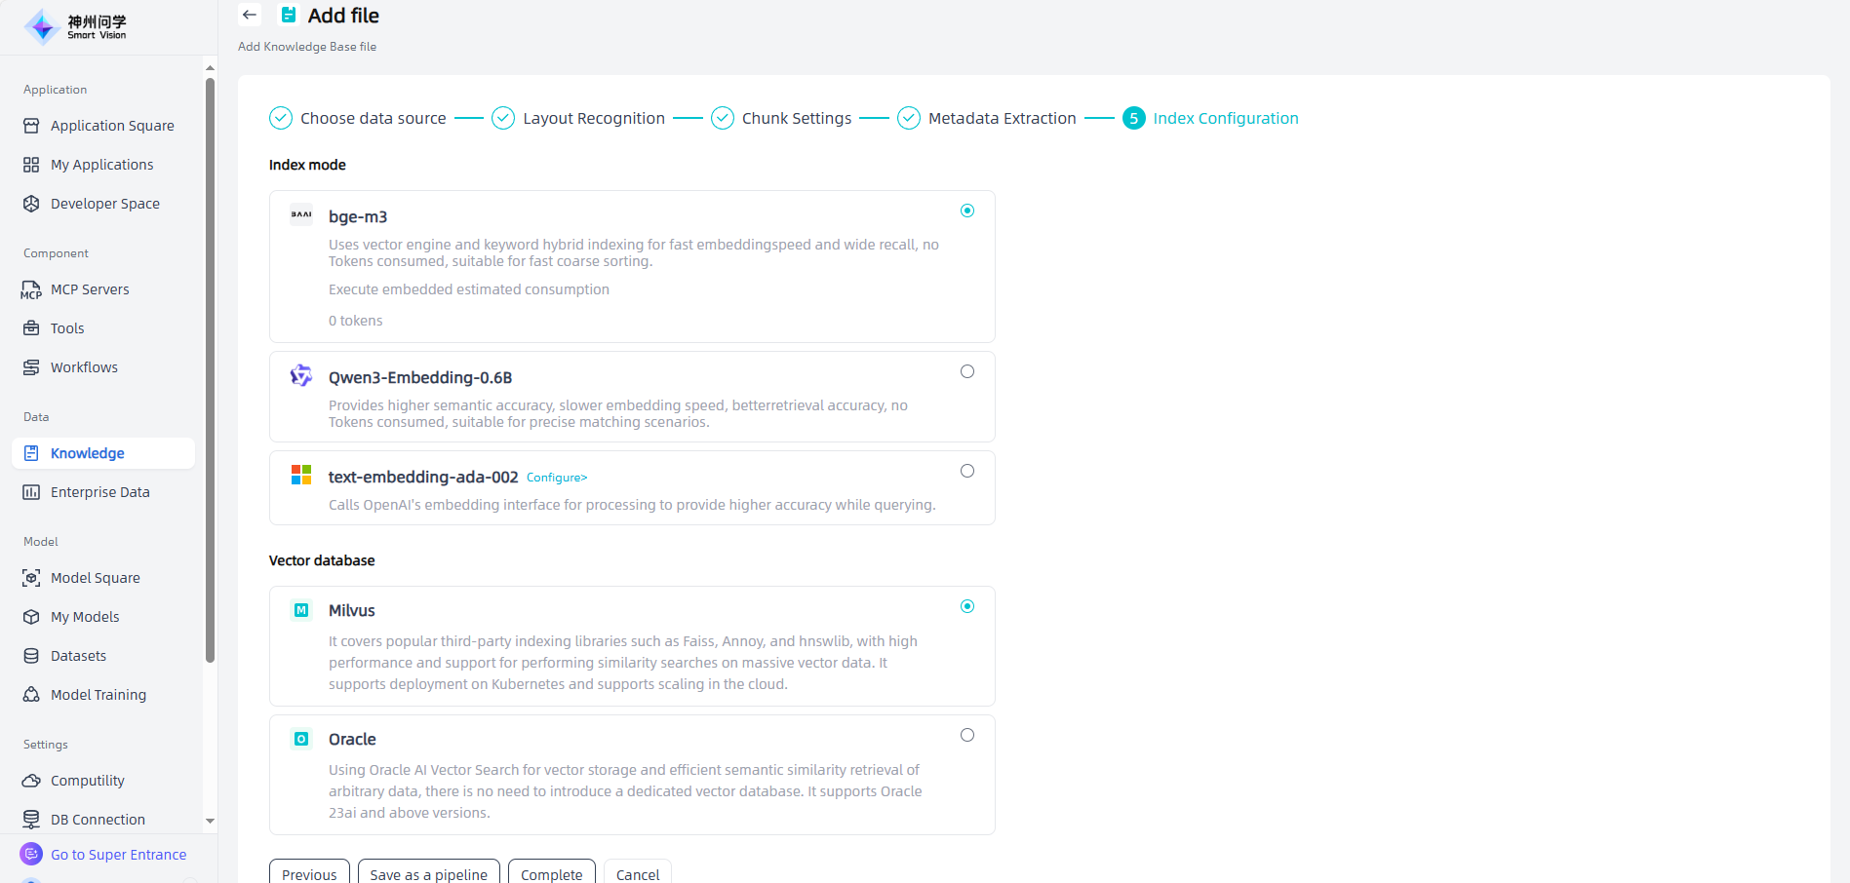Click the Computility cloud icon
The height and width of the screenshot is (883, 1850).
click(31, 781)
